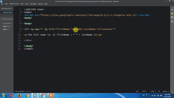
Task: Expand the screenshots folder
Action: coord(7,23)
